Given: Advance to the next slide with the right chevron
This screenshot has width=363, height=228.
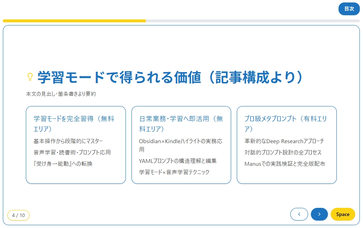Looking at the screenshot, I should pos(319,214).
